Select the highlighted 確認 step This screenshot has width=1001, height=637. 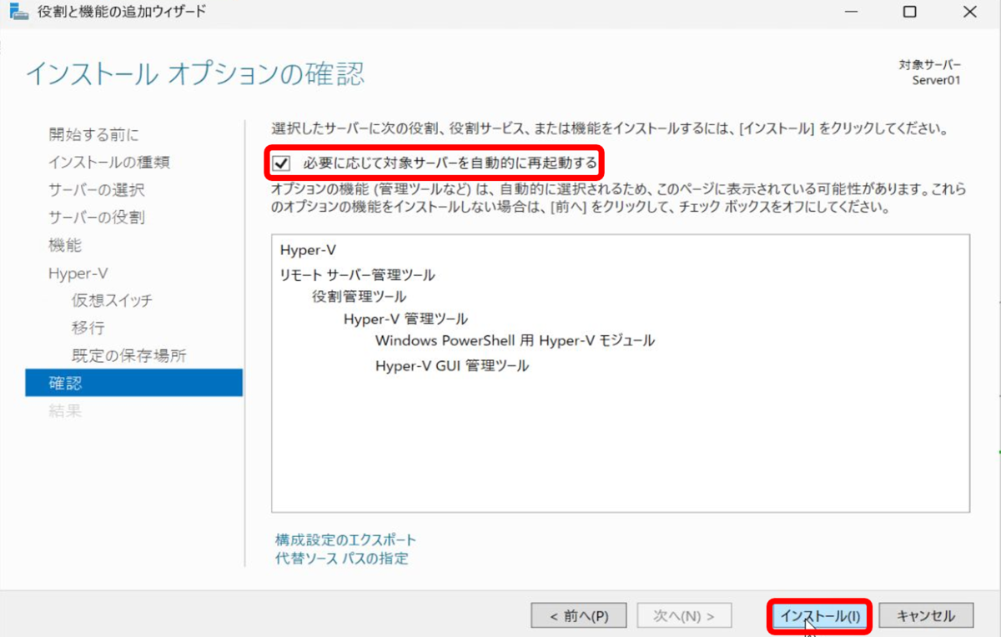[x=134, y=384]
